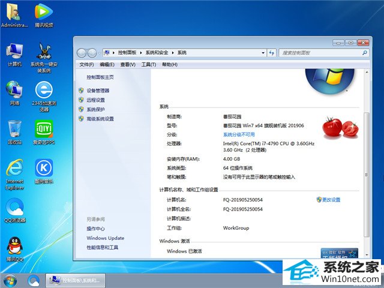Click shield icon beside 系统保护

[x=81, y=109]
